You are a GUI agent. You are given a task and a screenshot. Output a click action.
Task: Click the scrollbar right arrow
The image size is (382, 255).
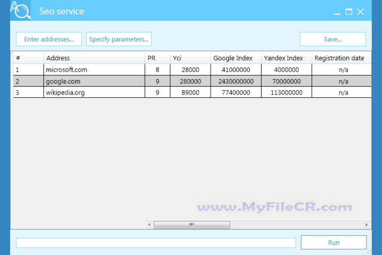pos(367,225)
